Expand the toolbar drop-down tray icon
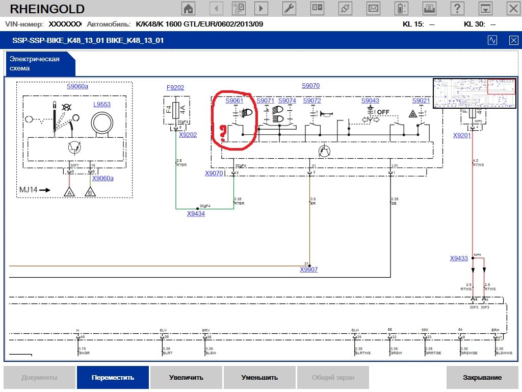Image resolution: width=522 pixels, height=392 pixels. pos(486,8)
